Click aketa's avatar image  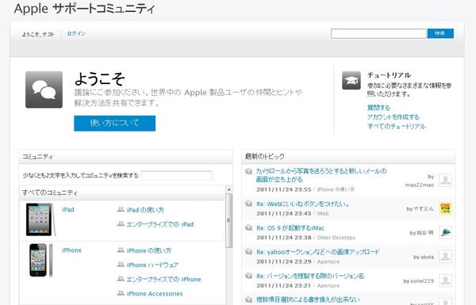click(x=445, y=257)
